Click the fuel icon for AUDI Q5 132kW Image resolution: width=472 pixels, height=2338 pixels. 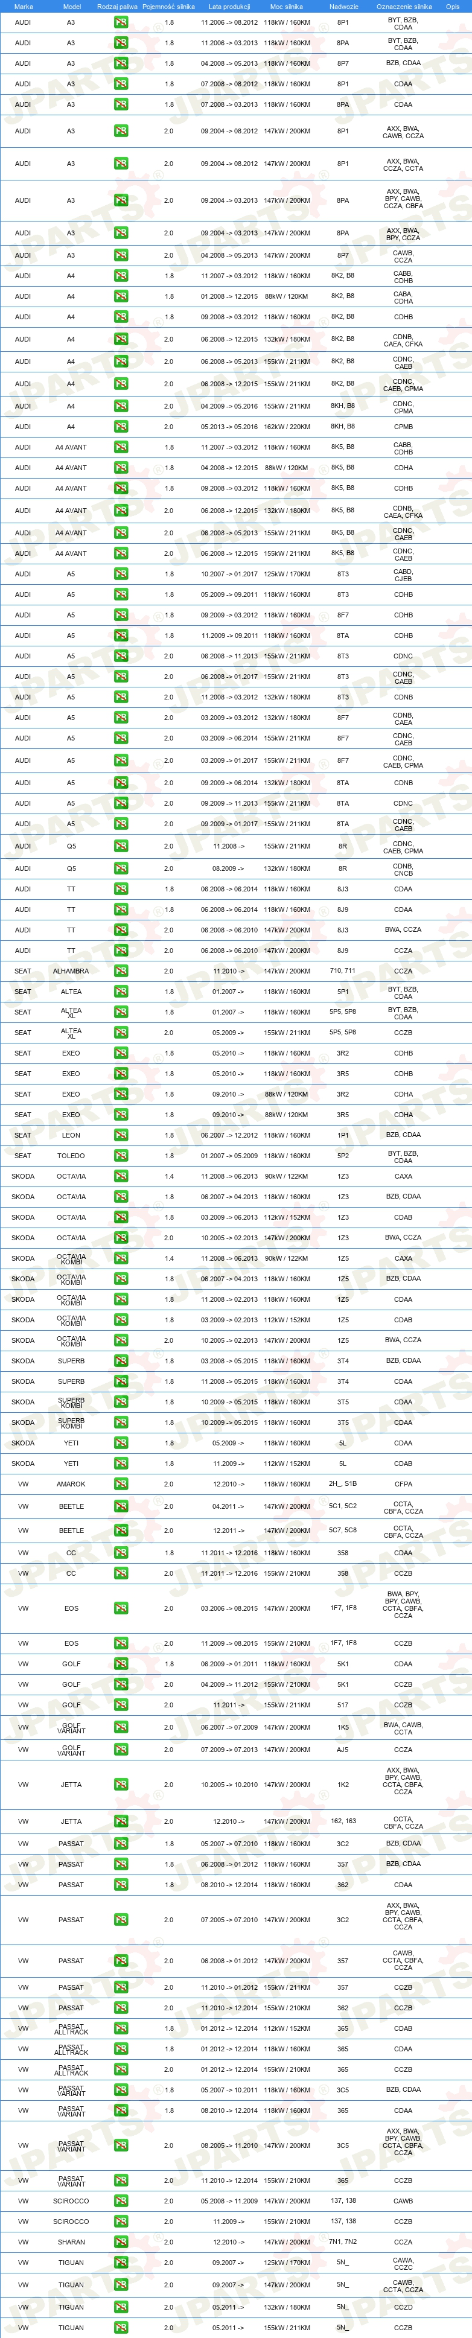click(121, 868)
